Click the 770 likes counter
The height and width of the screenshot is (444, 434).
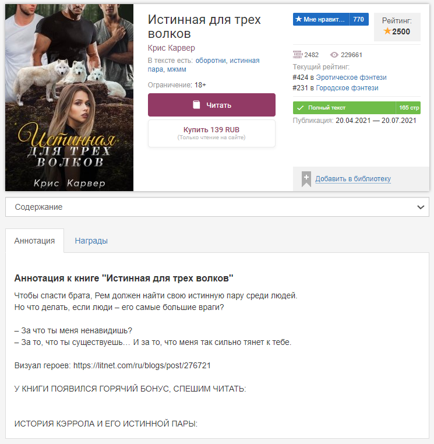coord(358,19)
